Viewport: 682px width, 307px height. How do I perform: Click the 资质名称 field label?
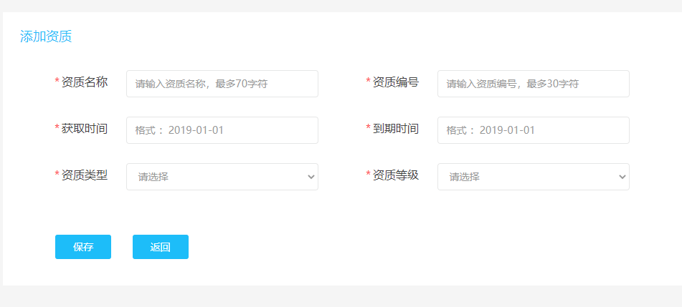pos(85,82)
